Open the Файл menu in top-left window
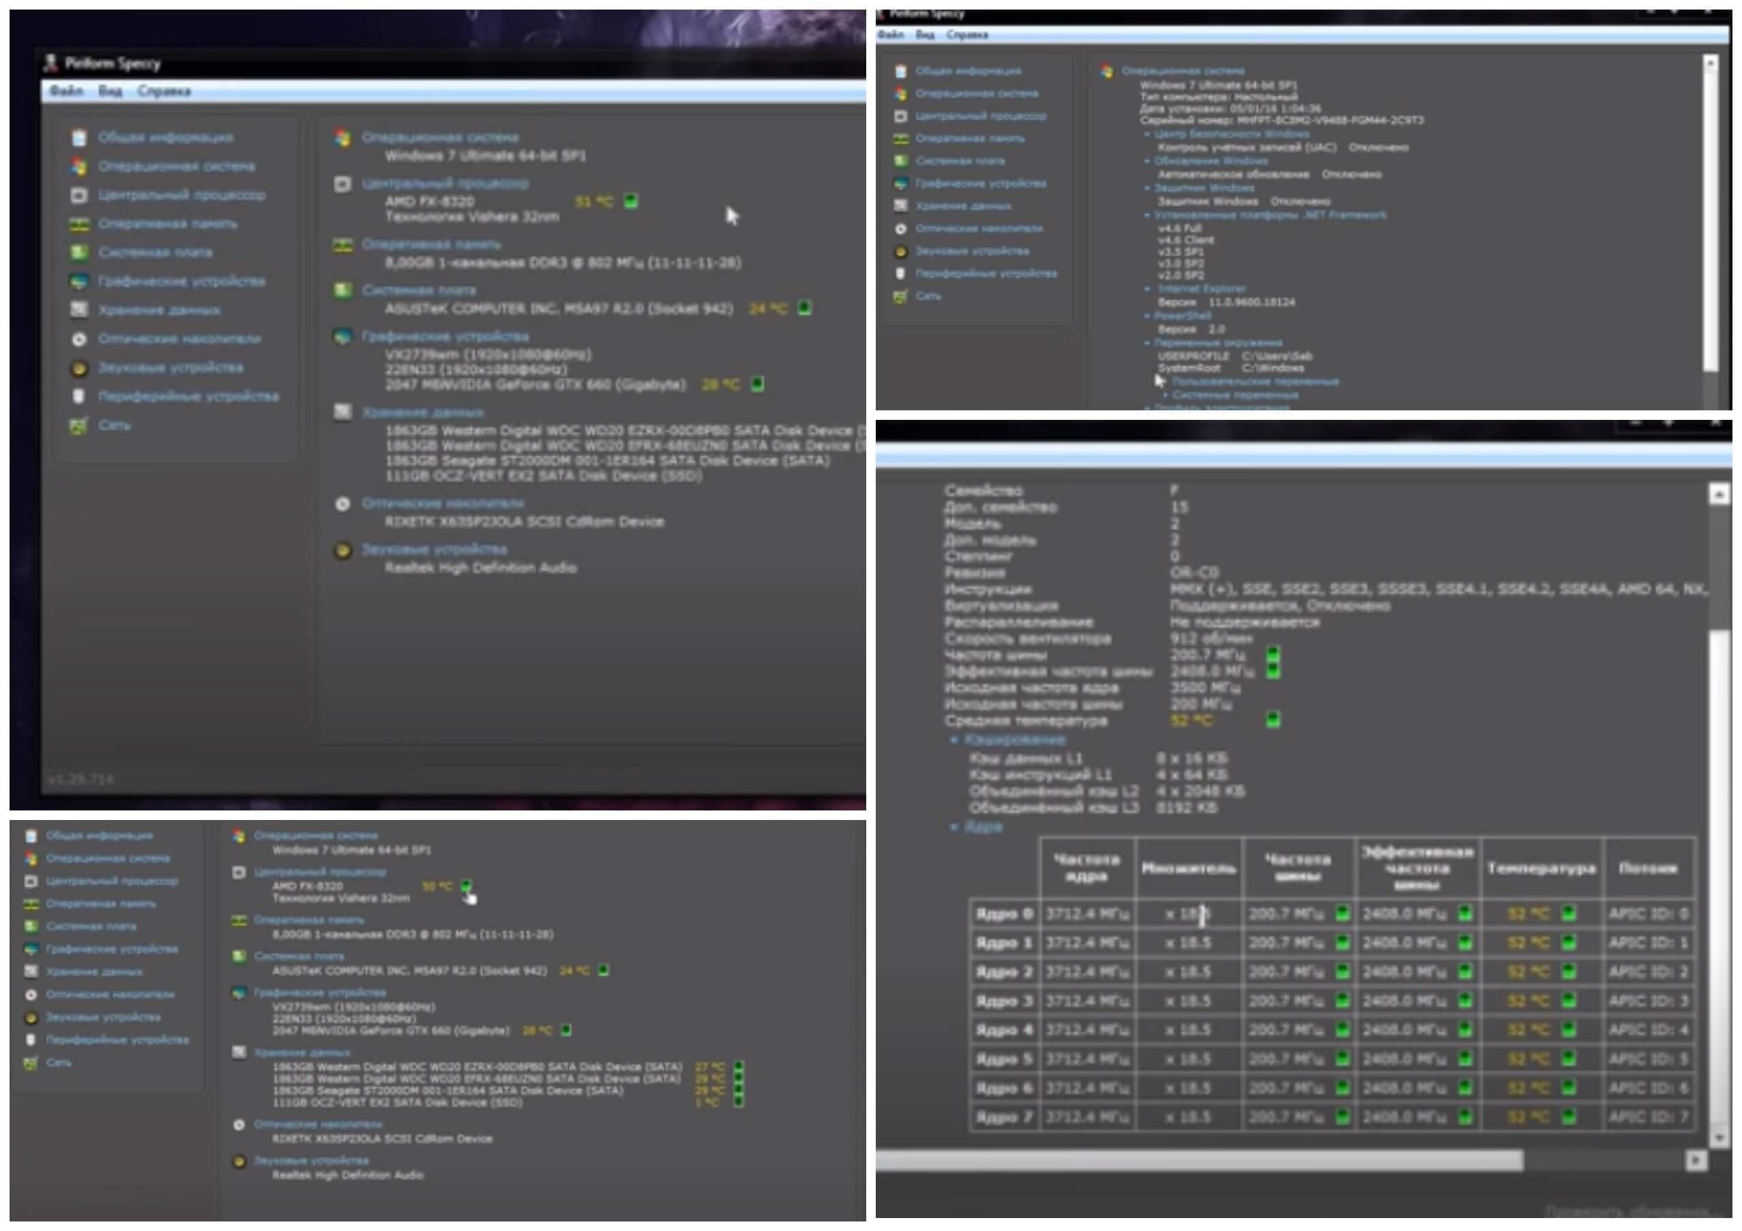Screen dimensions: 1742x1231 pyautogui.click(x=67, y=91)
